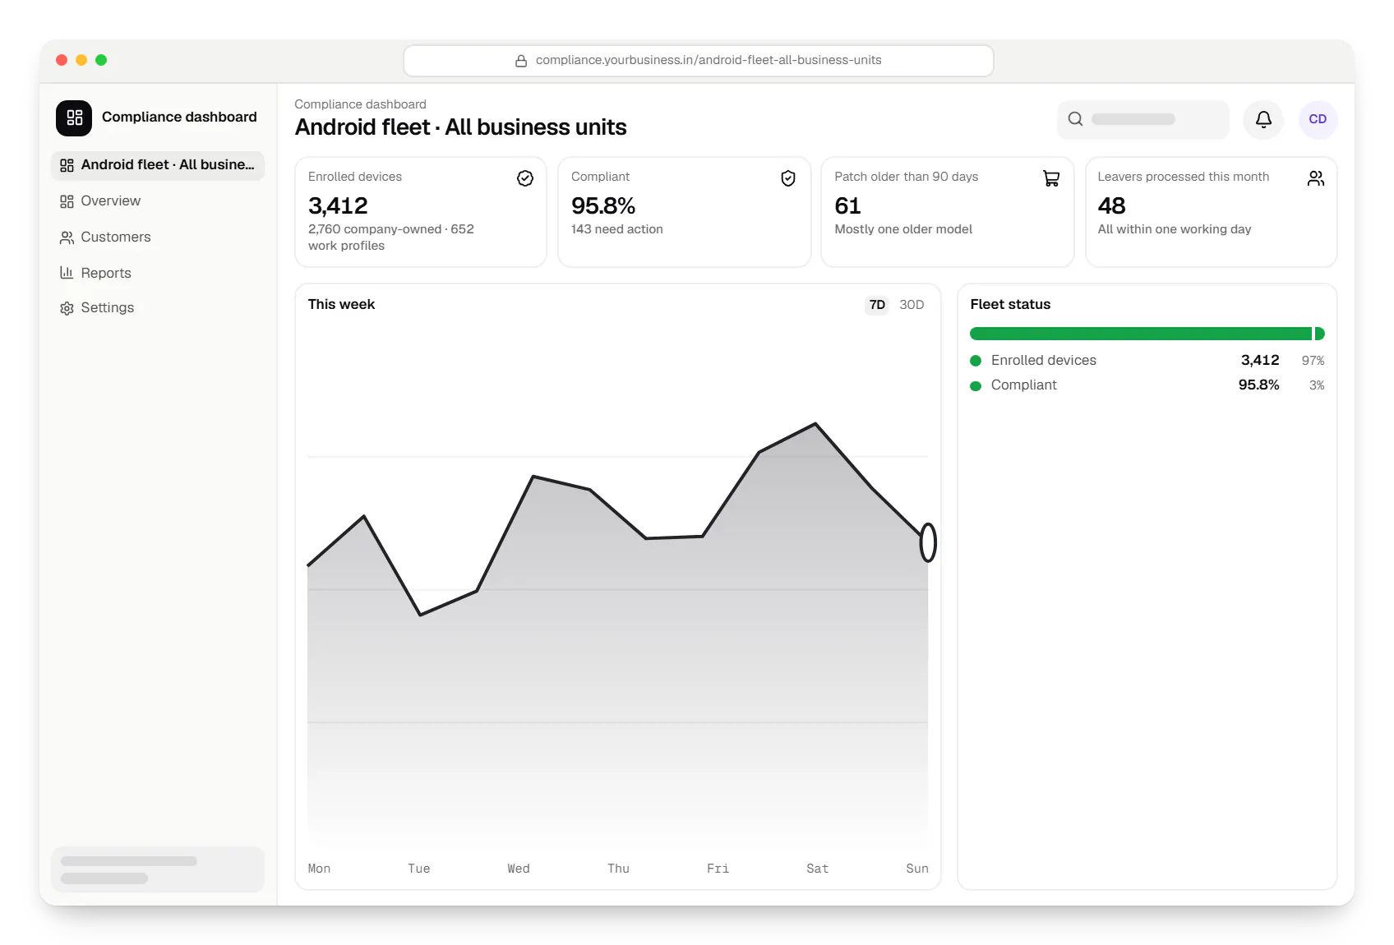
Task: Click the search magnifier icon
Action: click(1075, 119)
